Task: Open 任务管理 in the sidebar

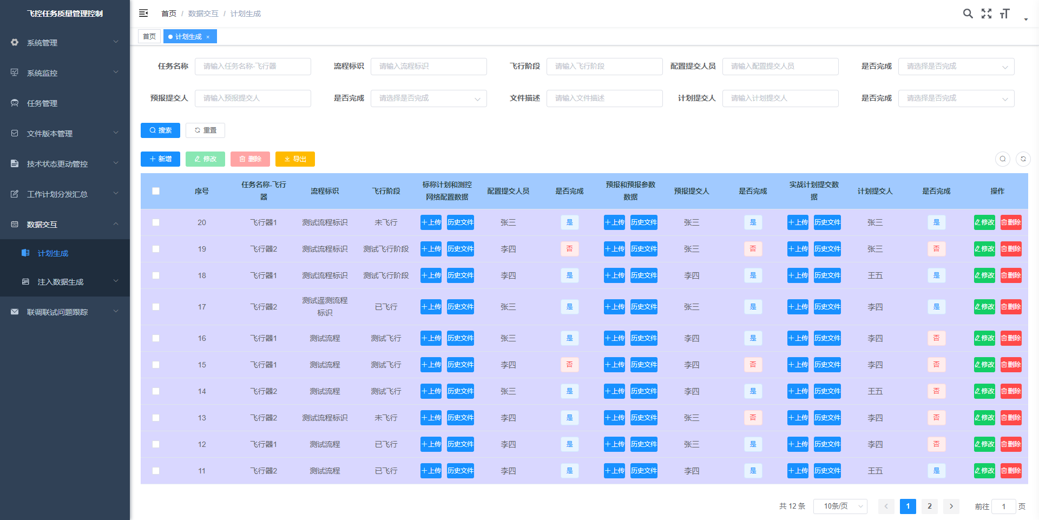Action: click(65, 103)
